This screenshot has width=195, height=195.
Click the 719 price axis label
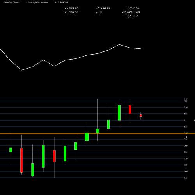[x=186, y=158]
